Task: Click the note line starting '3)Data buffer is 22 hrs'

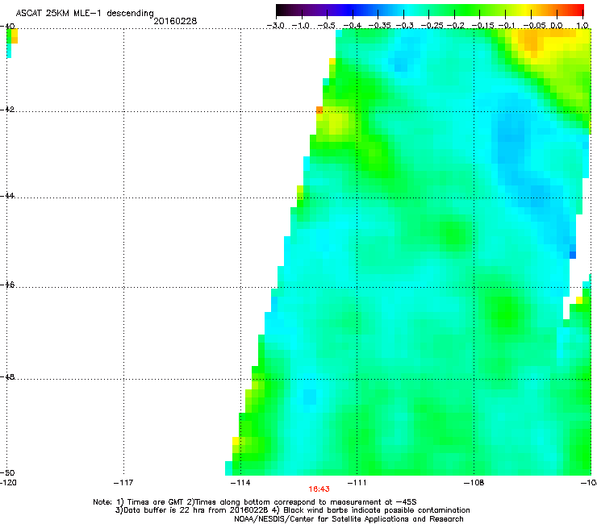Action: click(x=292, y=510)
